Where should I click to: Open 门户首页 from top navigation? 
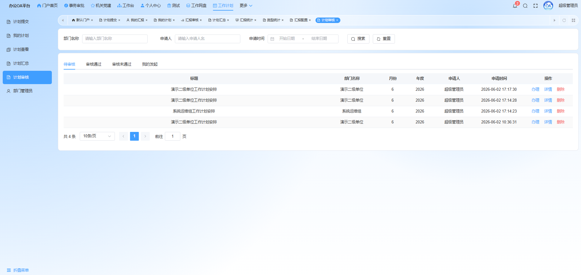(47, 5)
